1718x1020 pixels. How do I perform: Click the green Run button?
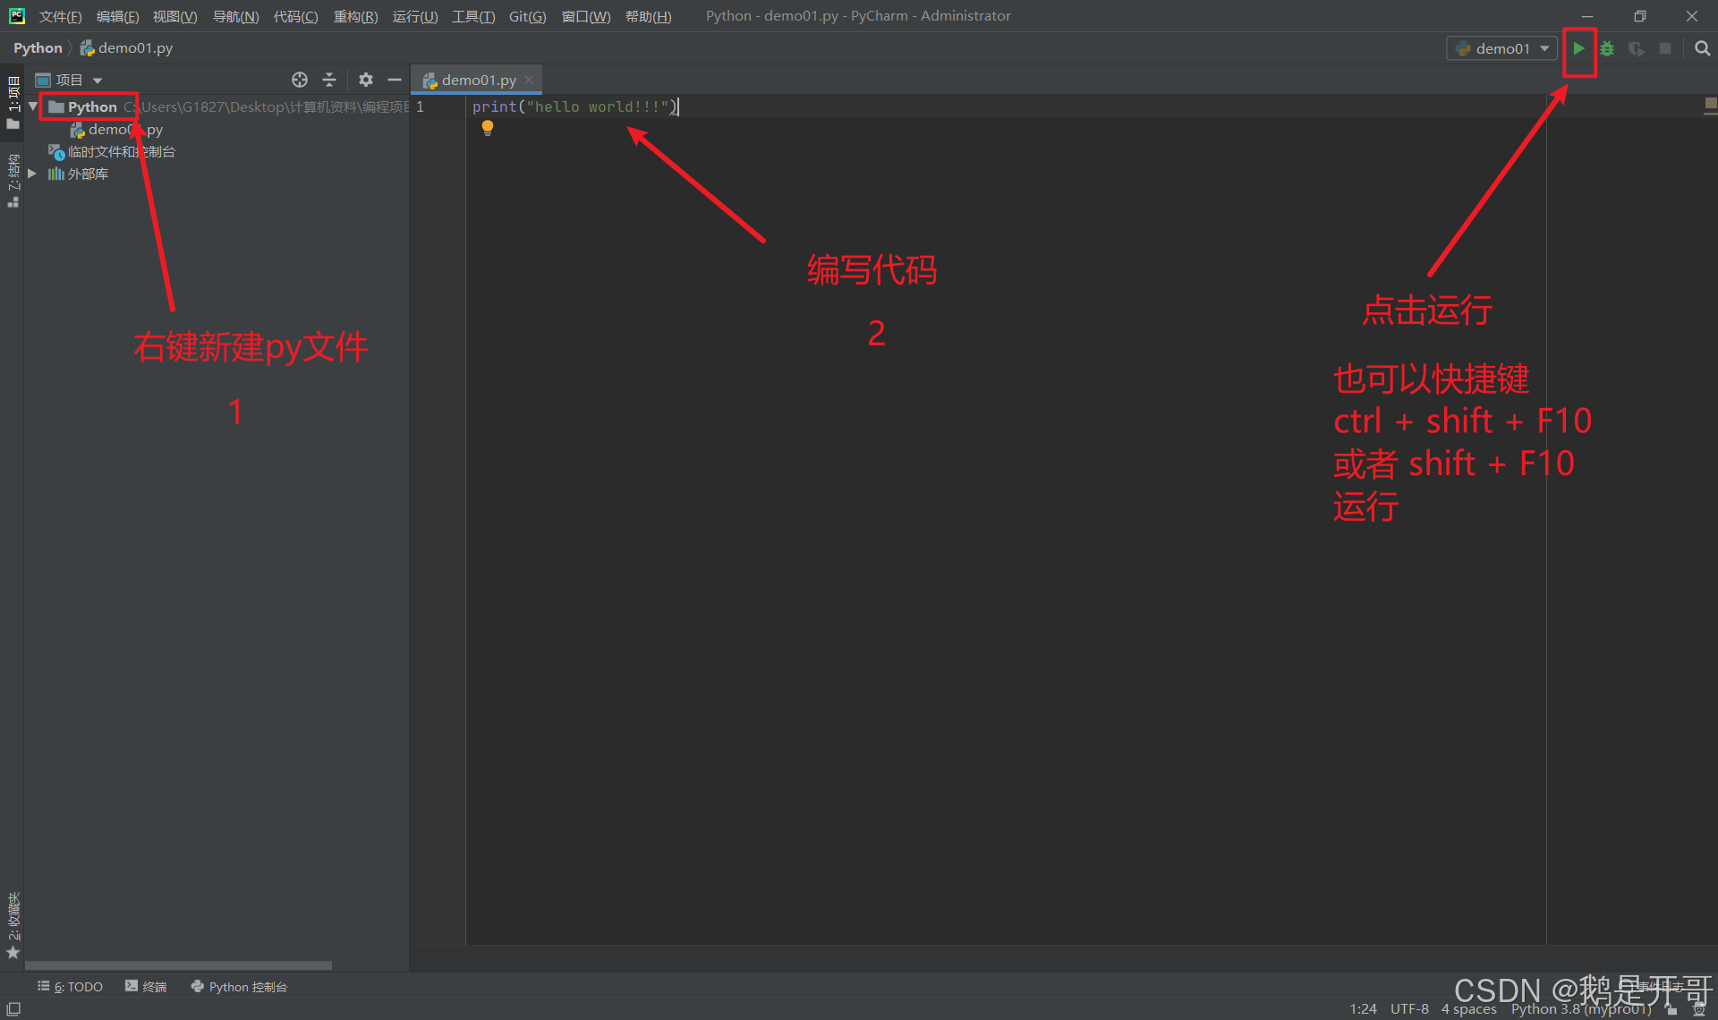(1578, 48)
